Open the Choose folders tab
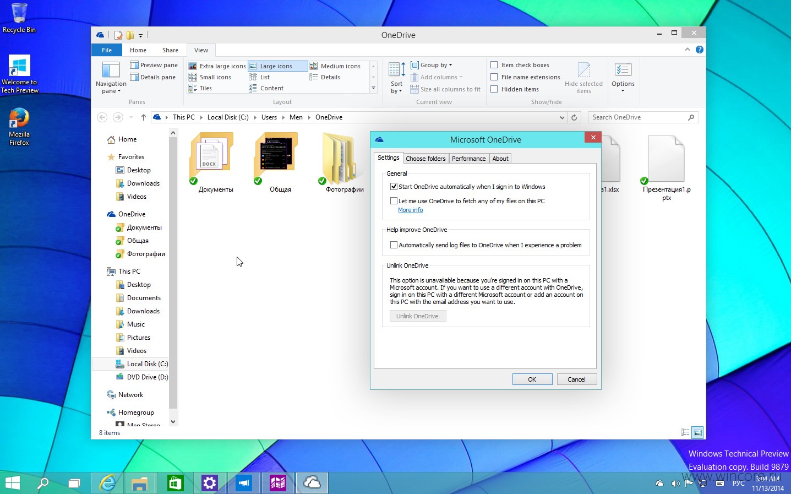Screen dimensions: 791x494 [425, 159]
